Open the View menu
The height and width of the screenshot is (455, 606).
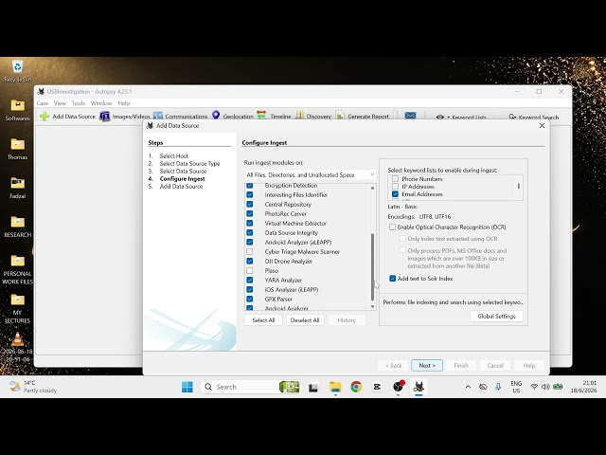coord(60,103)
